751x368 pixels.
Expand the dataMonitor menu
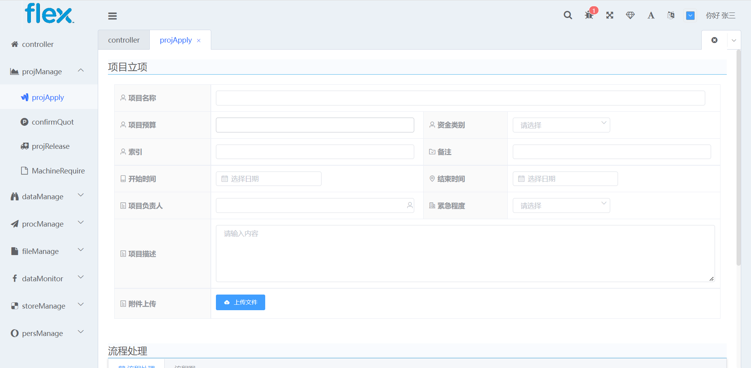tap(49, 279)
